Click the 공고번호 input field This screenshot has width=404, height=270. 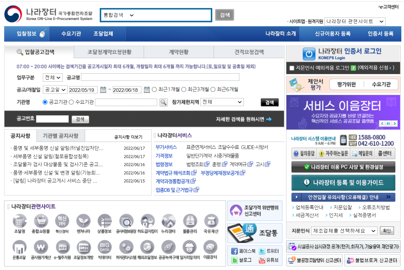click(52, 119)
